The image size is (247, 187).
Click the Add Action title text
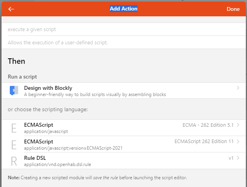124,9
